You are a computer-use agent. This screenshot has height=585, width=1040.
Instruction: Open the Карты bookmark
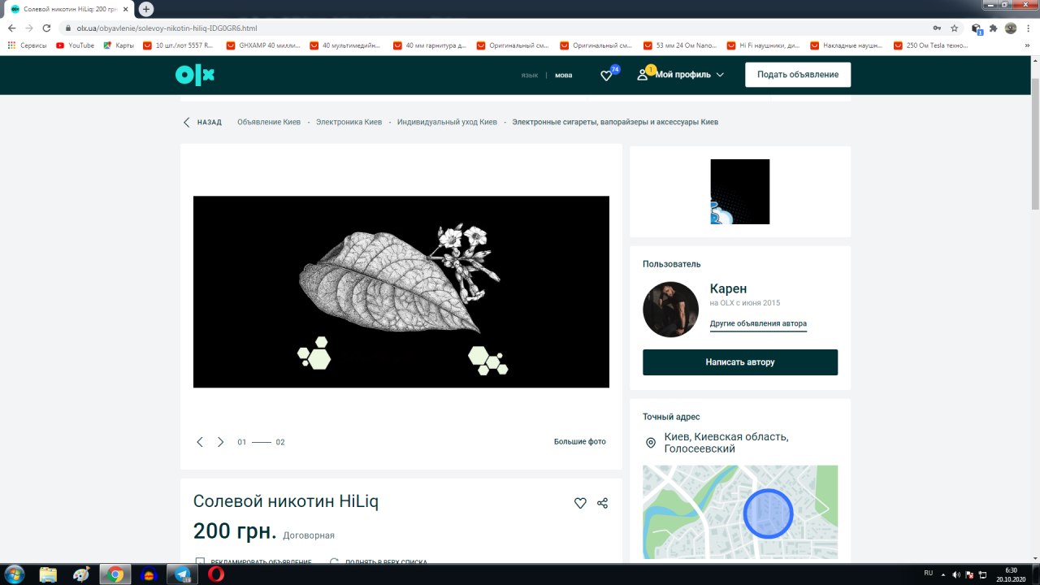pos(119,45)
